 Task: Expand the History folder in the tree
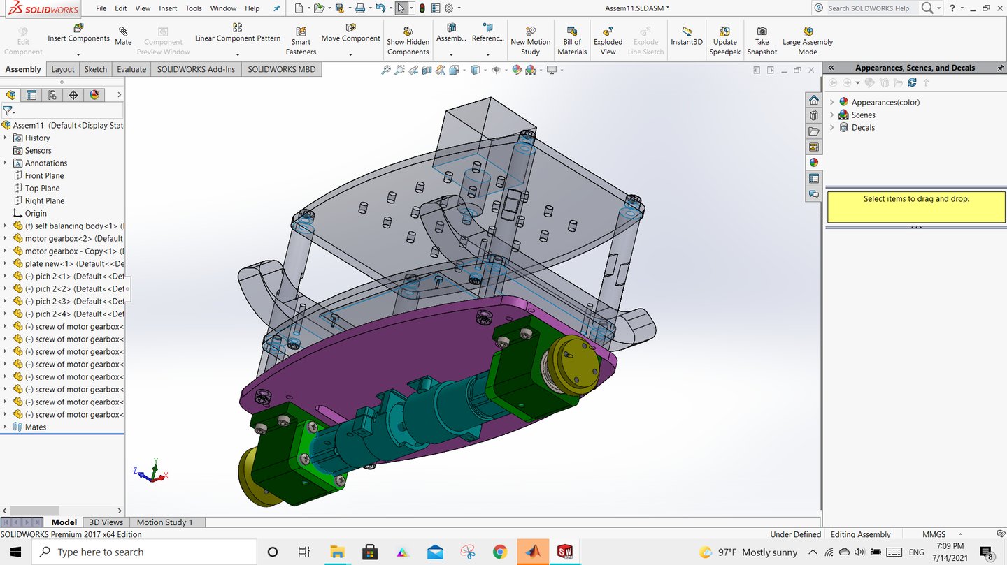tap(5, 138)
